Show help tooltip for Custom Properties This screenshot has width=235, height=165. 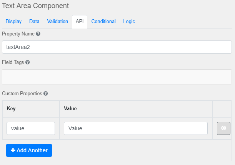point(46,94)
